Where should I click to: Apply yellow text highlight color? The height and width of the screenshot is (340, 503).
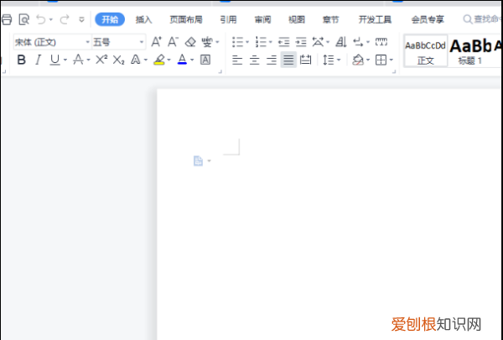click(x=159, y=60)
